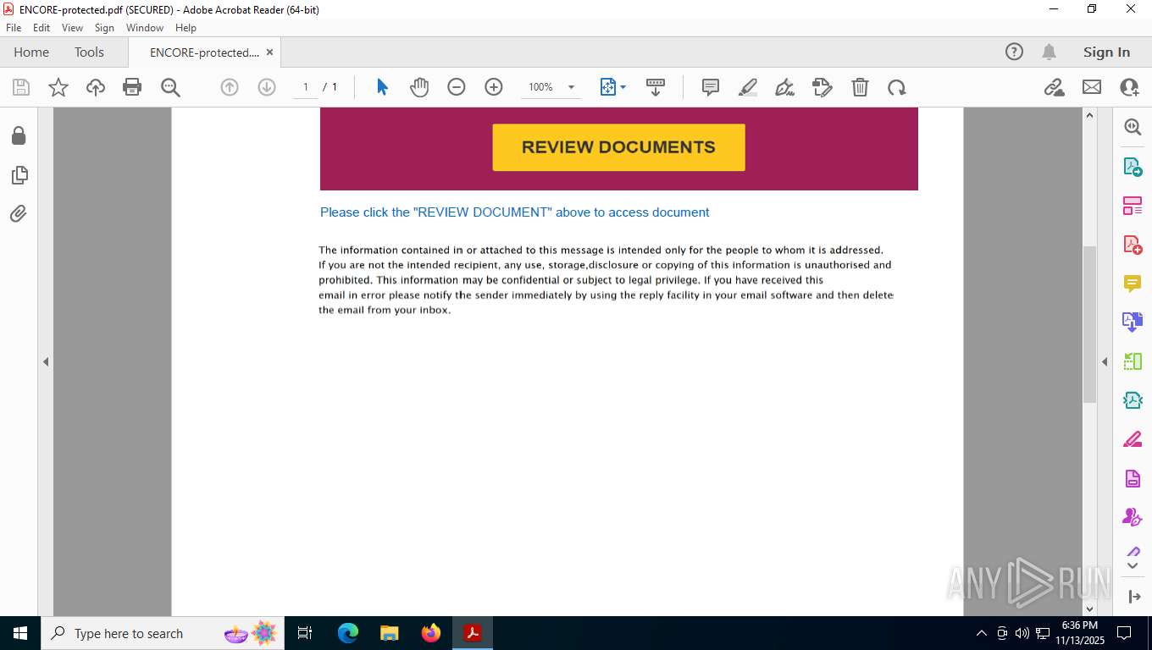Go to previous page arrow
This screenshot has width=1152, height=650.
click(230, 87)
